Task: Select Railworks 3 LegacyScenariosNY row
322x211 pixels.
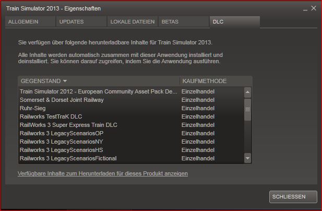Action: click(x=131, y=142)
